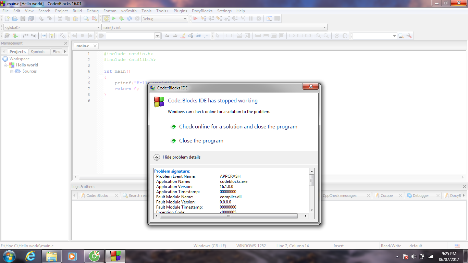Screen dimensions: 468x263
Task: Switch to the Symbols tab
Action: 38,52
